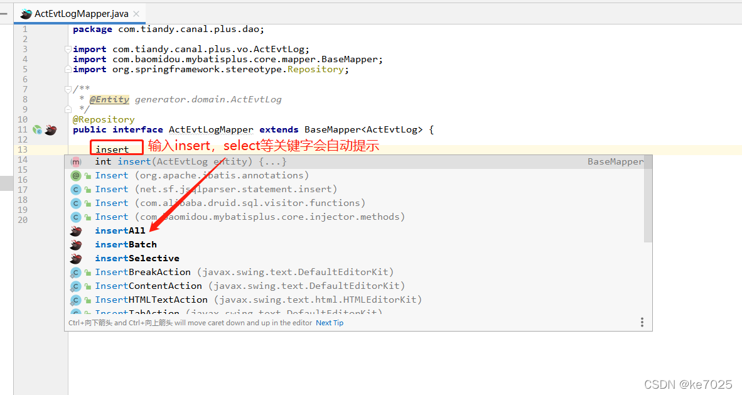Click the @Entity tag in the Javadoc comment

[109, 99]
